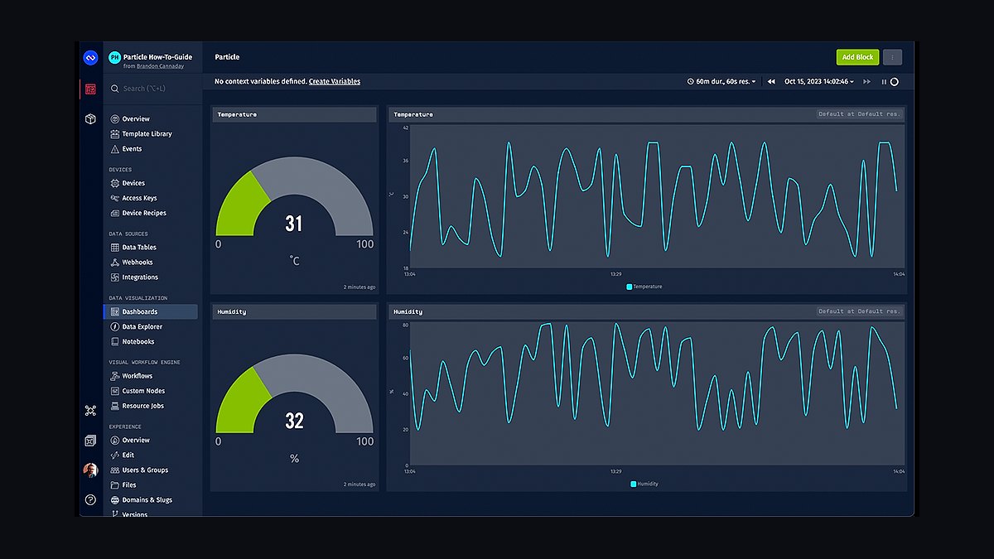
Task: Open the more options button beside Add Block
Action: (x=892, y=57)
